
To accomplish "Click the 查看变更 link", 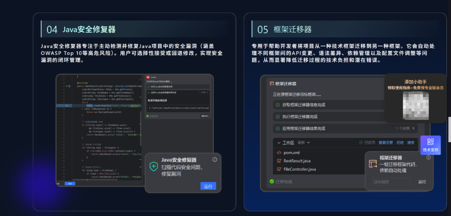I will [385, 143].
